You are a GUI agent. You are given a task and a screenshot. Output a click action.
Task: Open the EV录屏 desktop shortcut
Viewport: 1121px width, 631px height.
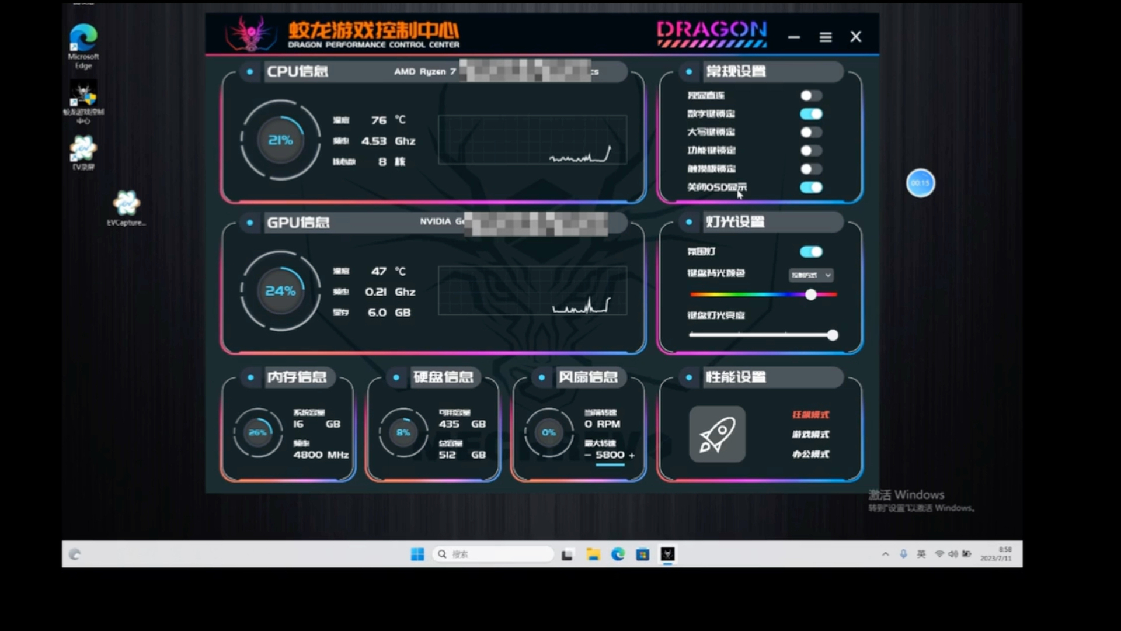(x=83, y=153)
